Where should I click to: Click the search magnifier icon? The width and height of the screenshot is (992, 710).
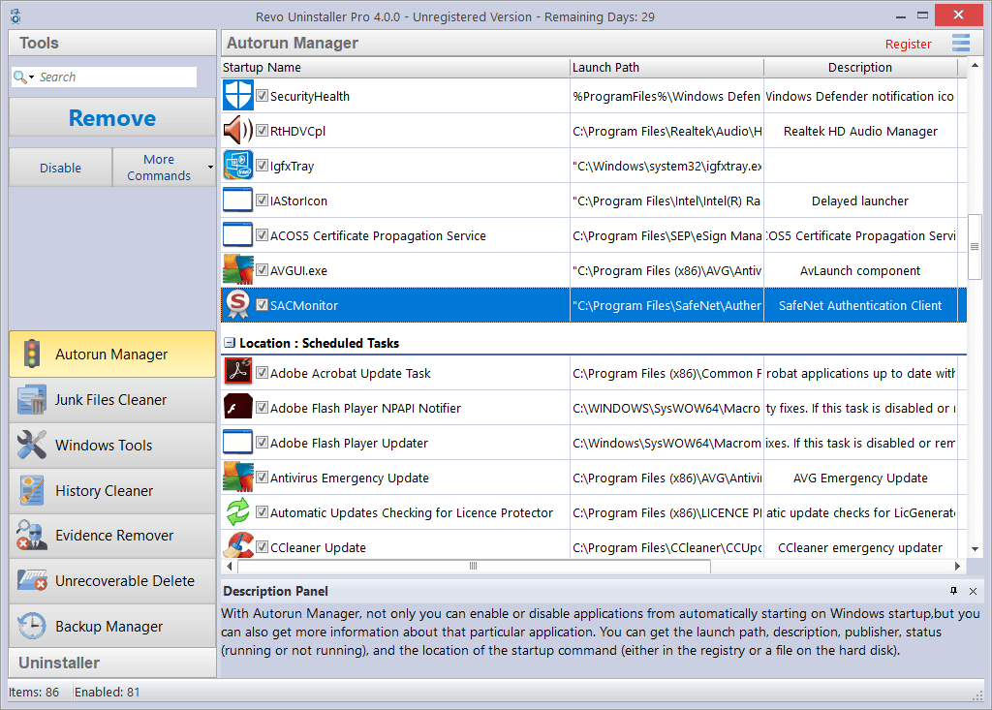point(19,77)
